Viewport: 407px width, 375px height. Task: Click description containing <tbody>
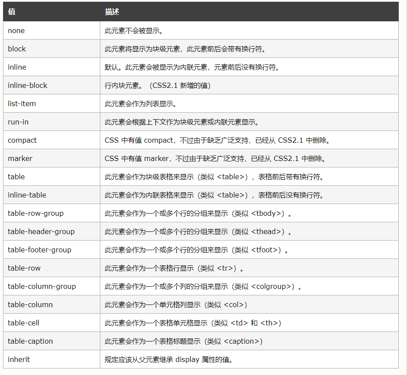(199, 213)
